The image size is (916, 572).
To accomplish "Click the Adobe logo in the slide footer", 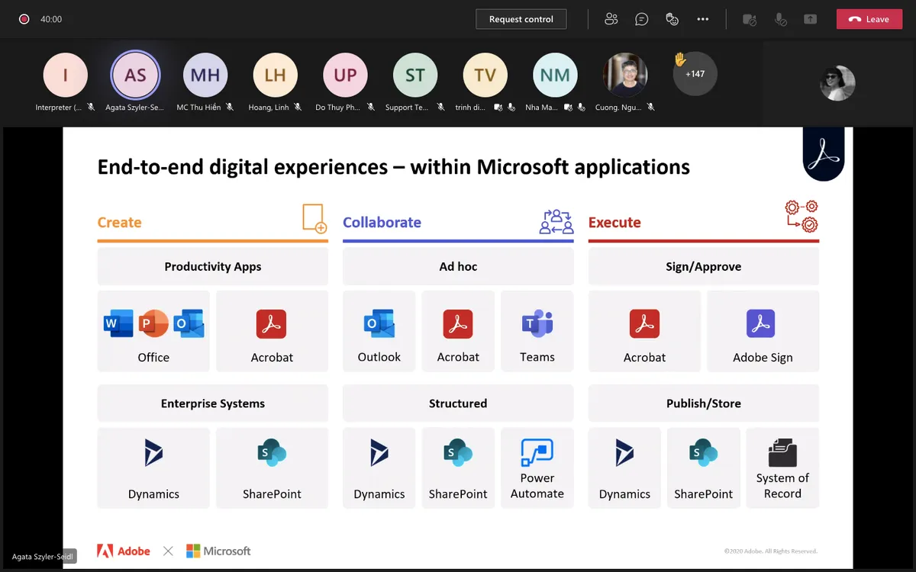I will [123, 550].
